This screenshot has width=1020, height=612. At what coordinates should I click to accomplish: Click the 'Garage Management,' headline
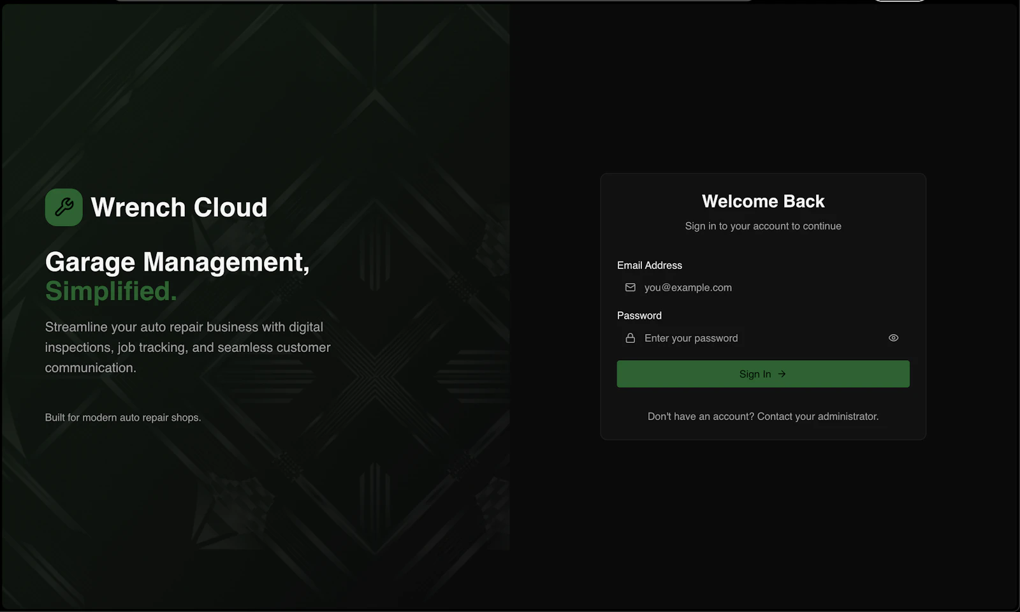coord(177,262)
